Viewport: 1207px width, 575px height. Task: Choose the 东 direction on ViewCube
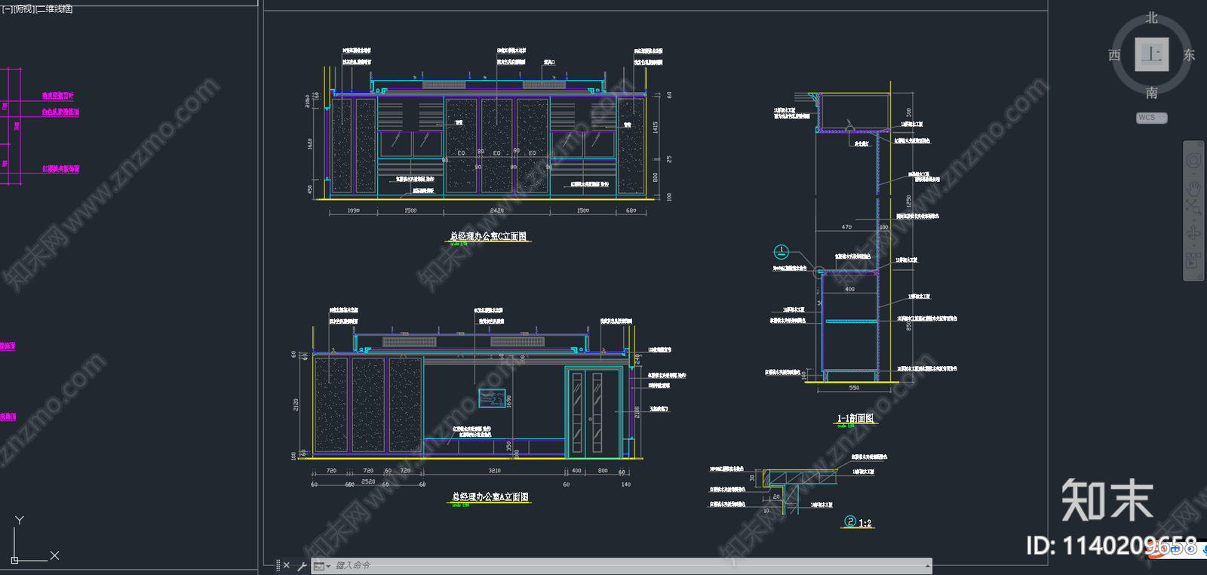click(x=1190, y=55)
